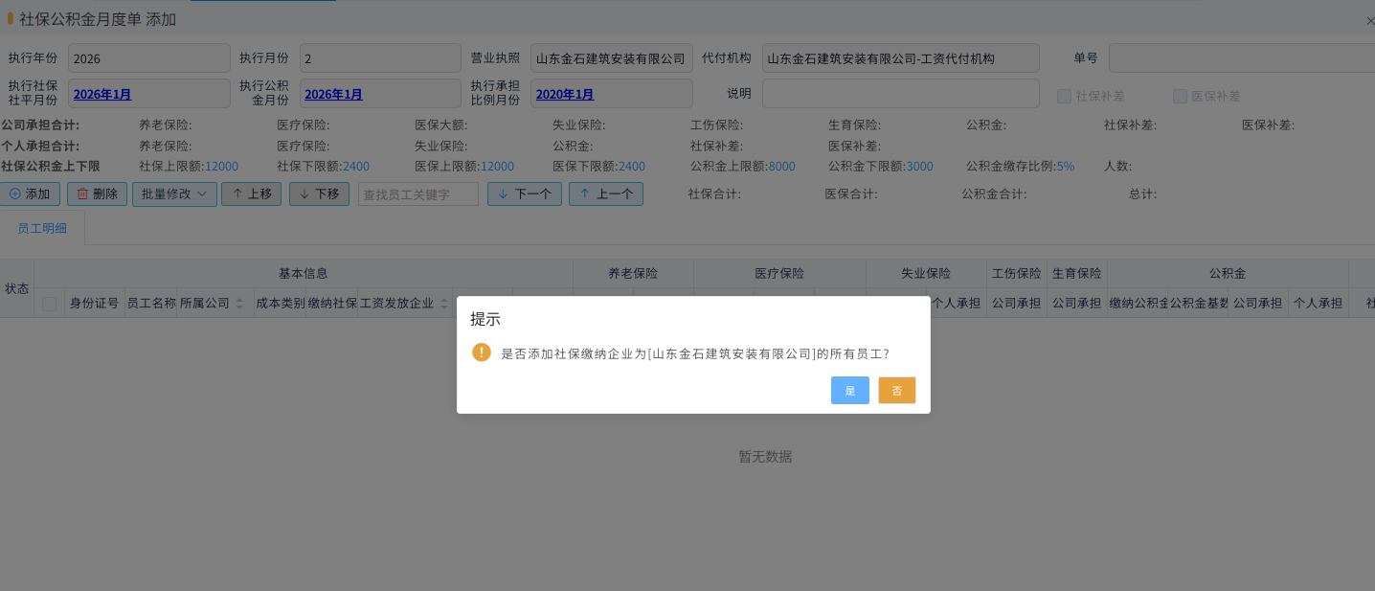
Task: Click the orange icon beside the window title
Action: [x=10, y=19]
